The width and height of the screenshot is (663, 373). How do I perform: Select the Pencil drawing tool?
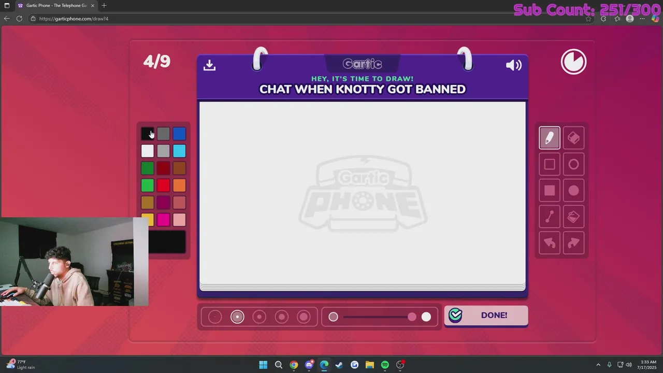pyautogui.click(x=550, y=138)
